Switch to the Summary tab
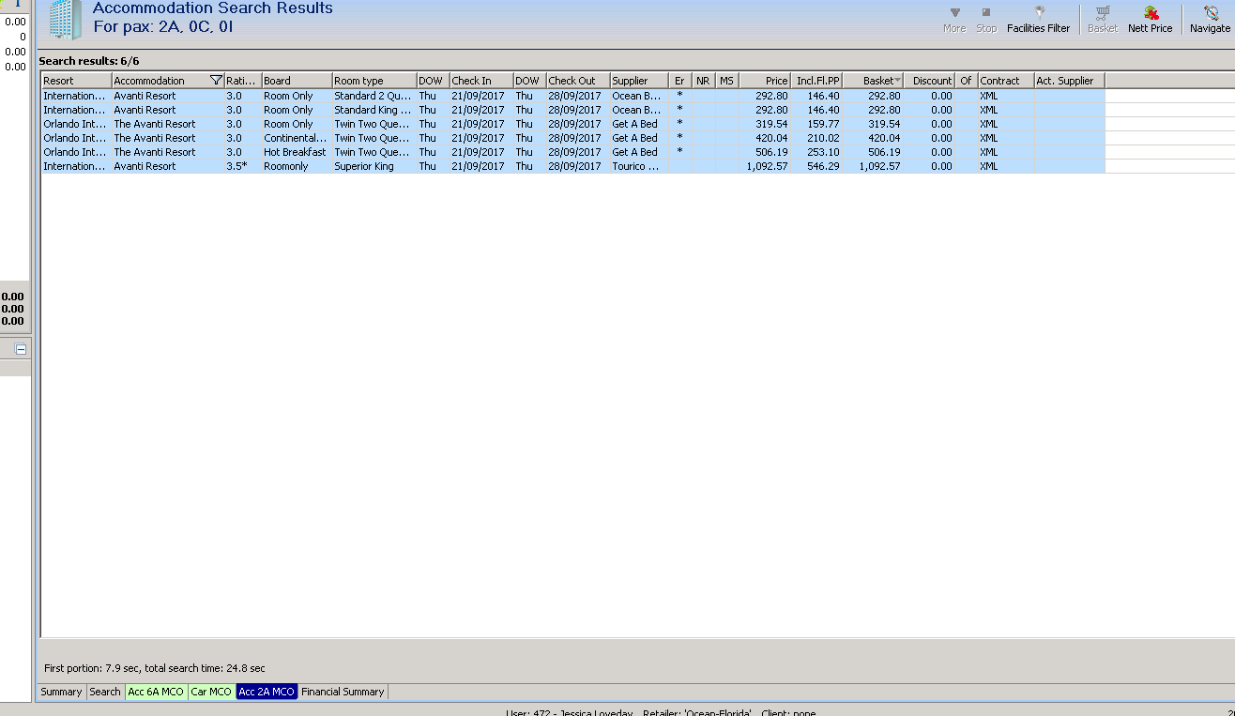Image resolution: width=1235 pixels, height=716 pixels. (x=61, y=692)
